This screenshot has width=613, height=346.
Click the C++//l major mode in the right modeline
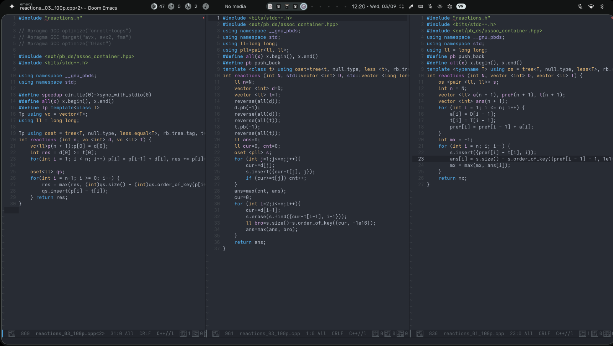[x=565, y=334]
